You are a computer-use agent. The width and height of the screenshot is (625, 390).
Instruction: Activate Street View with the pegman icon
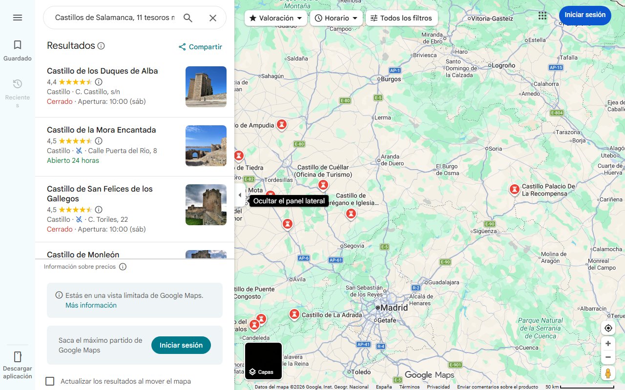[x=608, y=373]
